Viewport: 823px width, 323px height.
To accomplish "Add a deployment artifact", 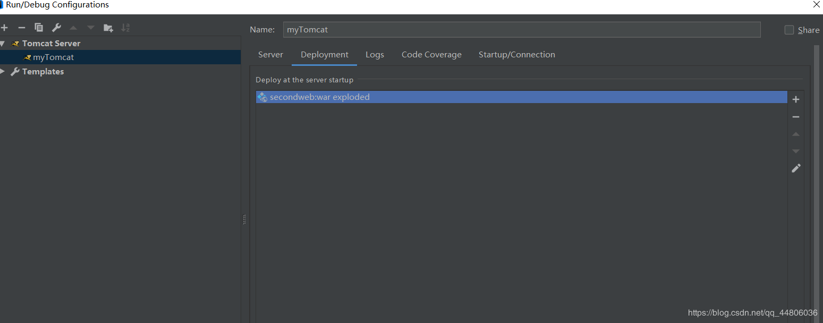I will coord(796,99).
